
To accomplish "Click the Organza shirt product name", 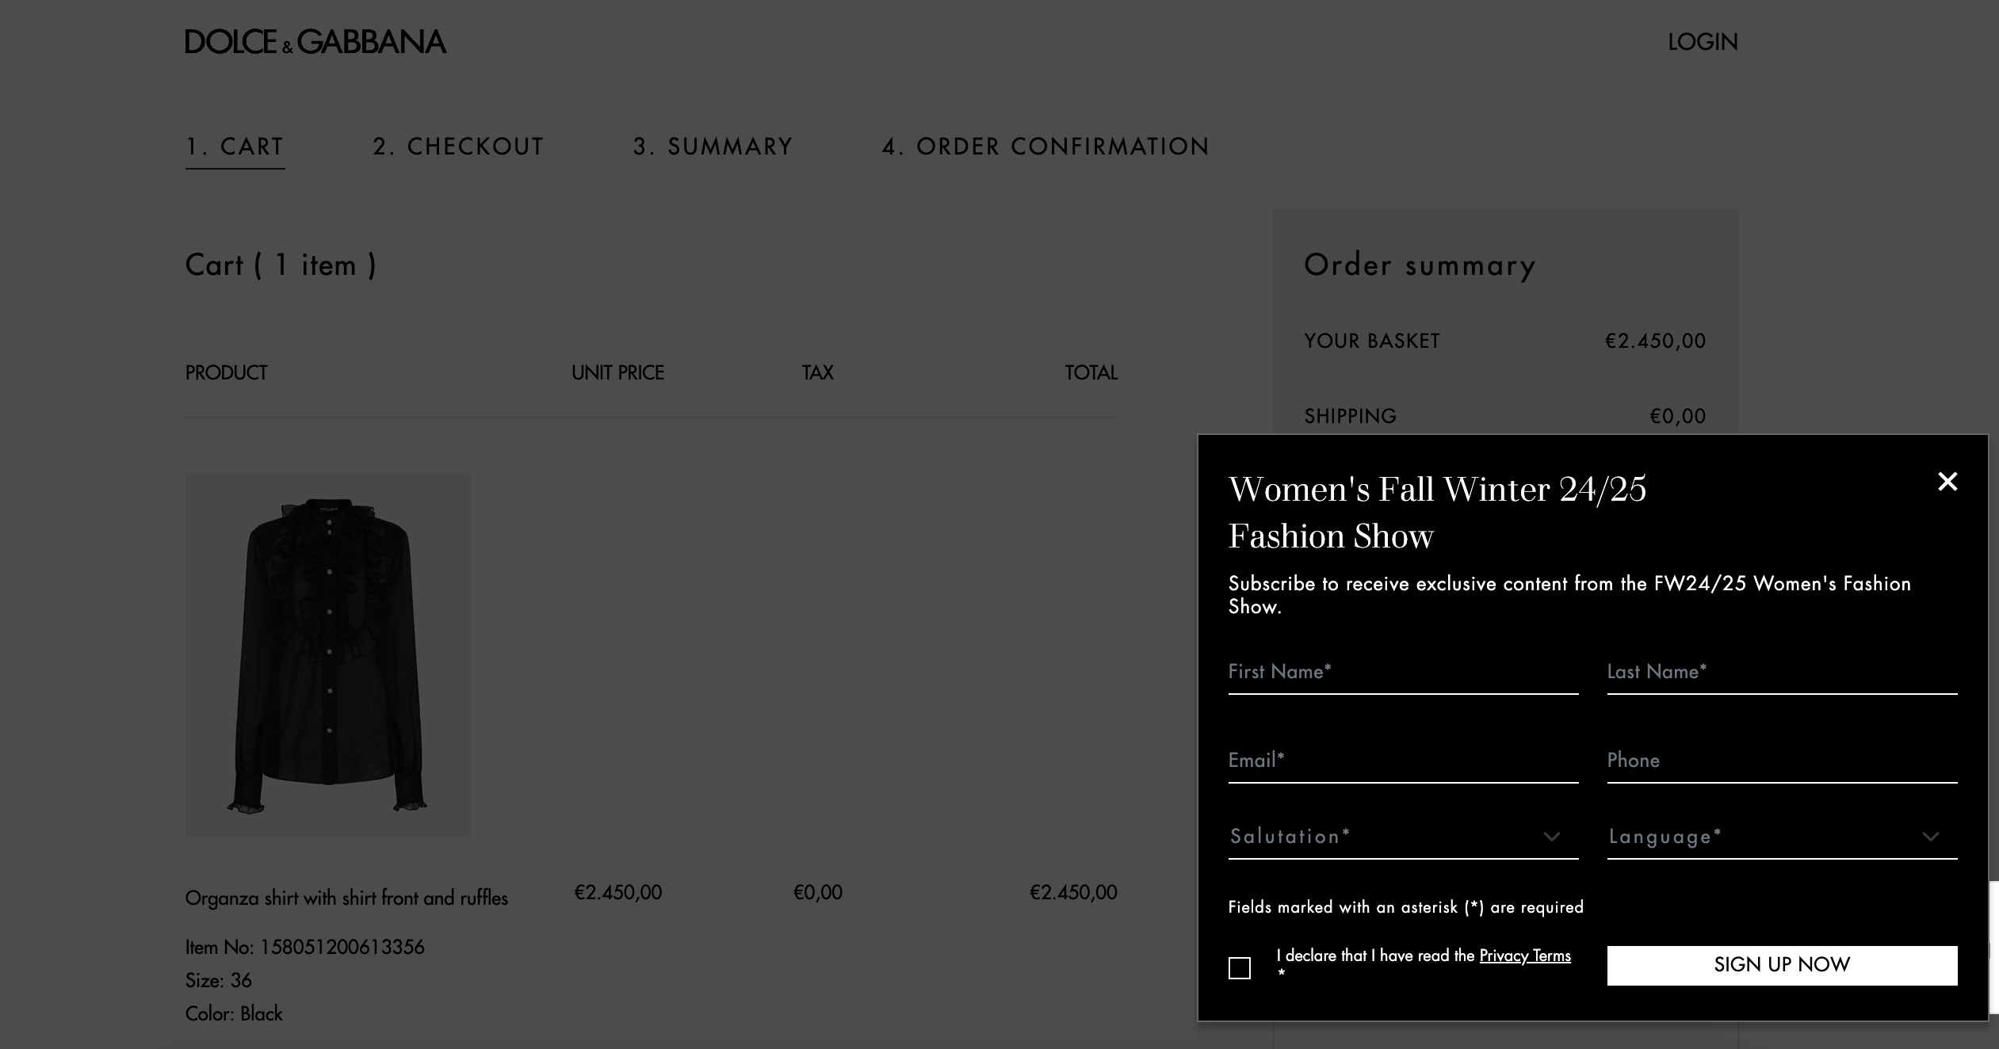I will (346, 898).
